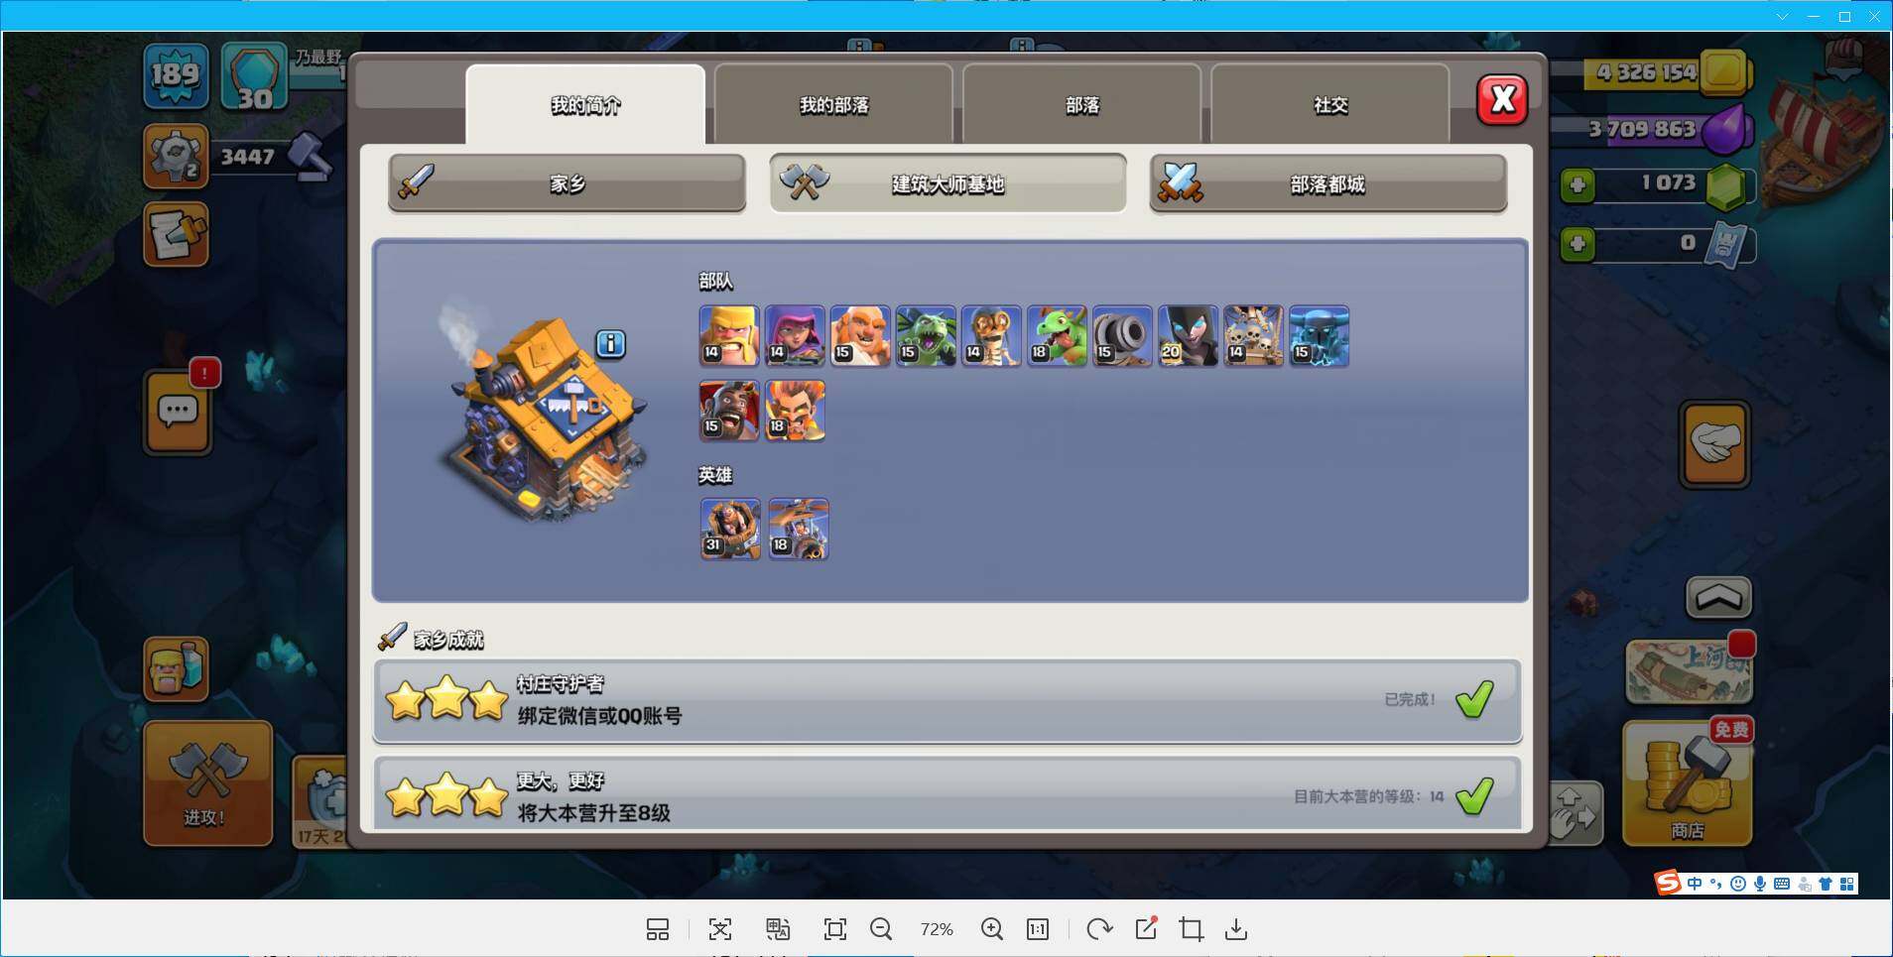Close the profile panel with red X

[1502, 99]
